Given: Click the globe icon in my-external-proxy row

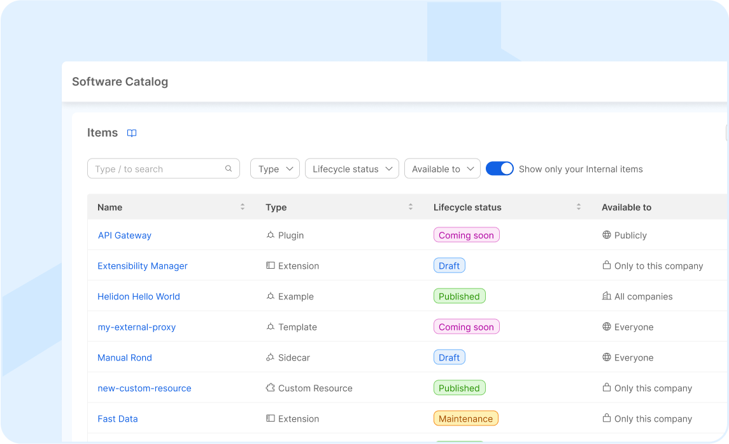Looking at the screenshot, I should point(607,327).
